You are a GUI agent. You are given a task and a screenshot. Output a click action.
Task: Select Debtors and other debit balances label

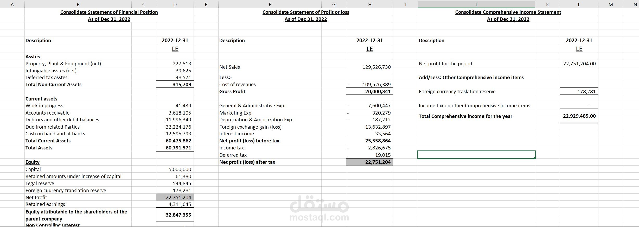(x=62, y=119)
